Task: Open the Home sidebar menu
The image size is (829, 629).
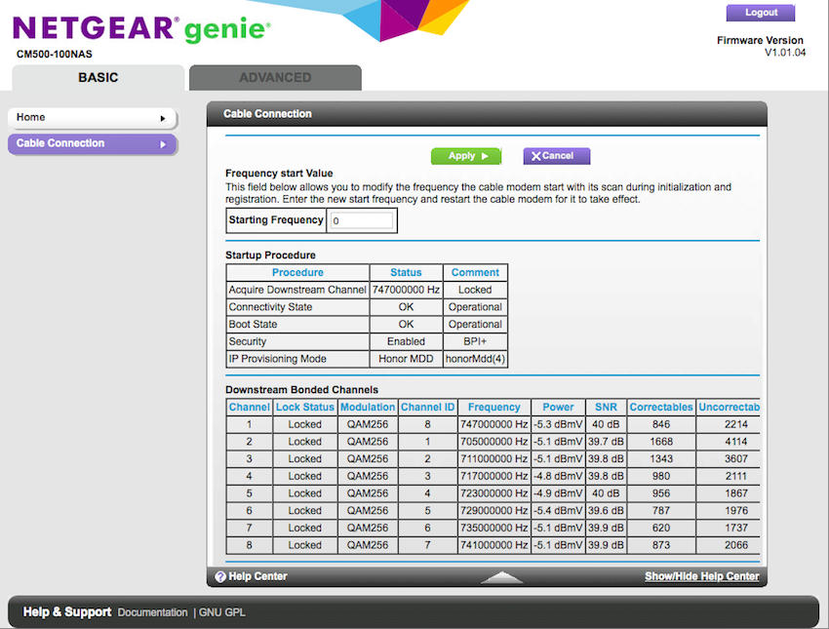Action: [92, 118]
